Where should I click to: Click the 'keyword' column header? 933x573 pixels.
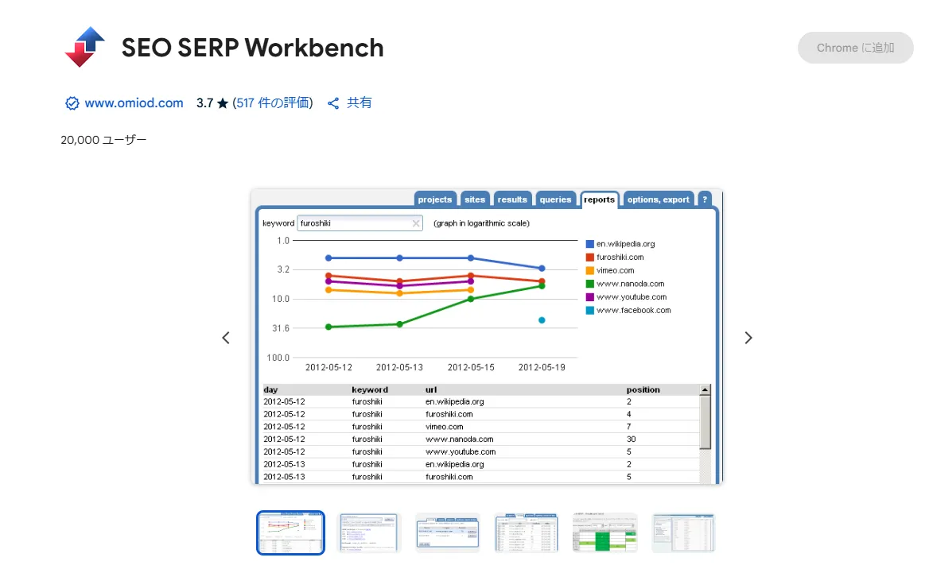click(370, 390)
